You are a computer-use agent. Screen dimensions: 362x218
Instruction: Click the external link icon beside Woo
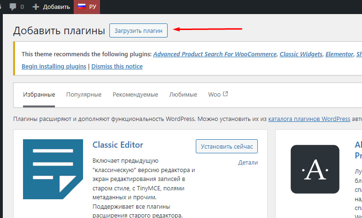225,94
